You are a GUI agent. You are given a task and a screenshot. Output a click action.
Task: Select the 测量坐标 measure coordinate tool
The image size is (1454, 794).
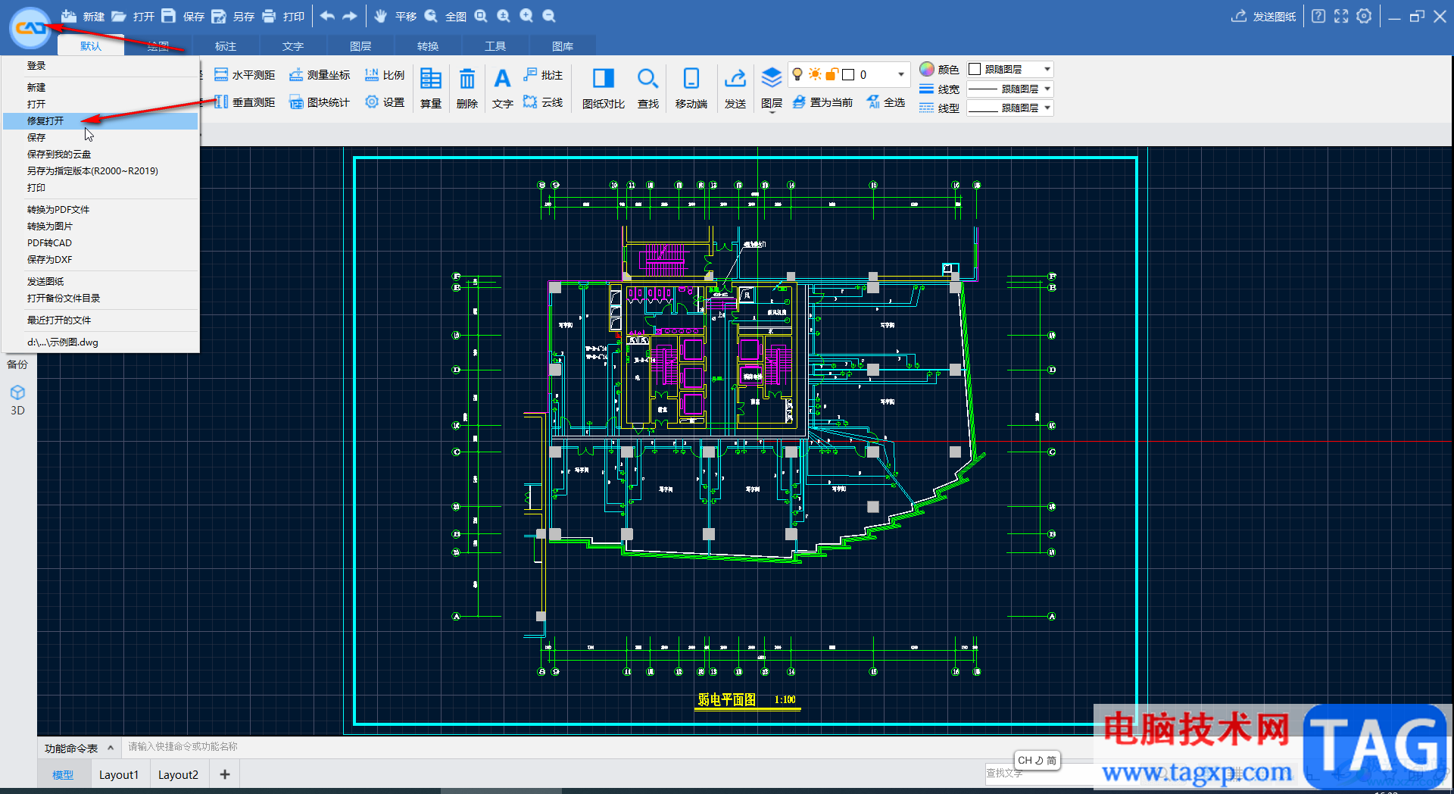(320, 75)
